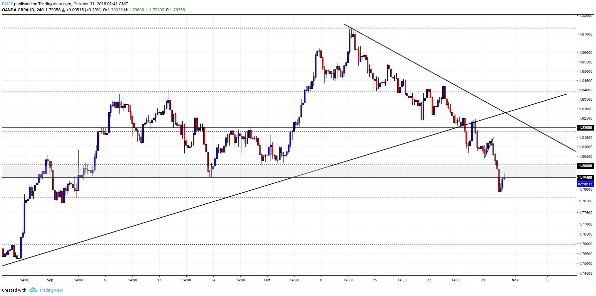Click the 17 date label on time axis
The height and width of the screenshot is (296, 596).
click(x=159, y=280)
